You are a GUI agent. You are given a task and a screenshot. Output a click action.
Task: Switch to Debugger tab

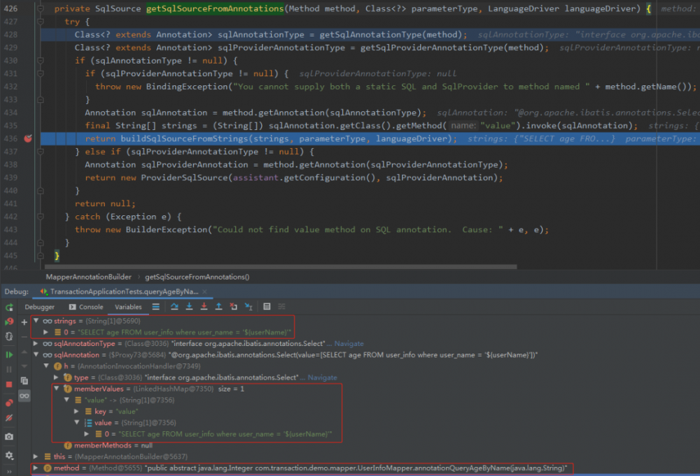point(39,307)
